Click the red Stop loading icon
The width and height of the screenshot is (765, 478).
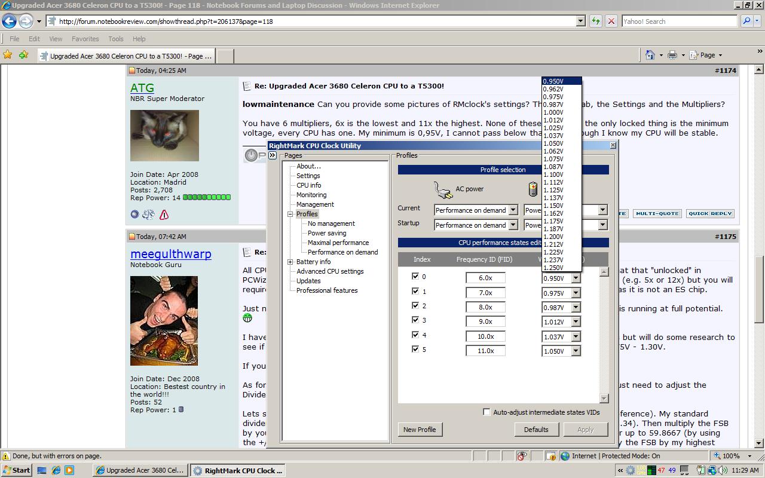611,21
